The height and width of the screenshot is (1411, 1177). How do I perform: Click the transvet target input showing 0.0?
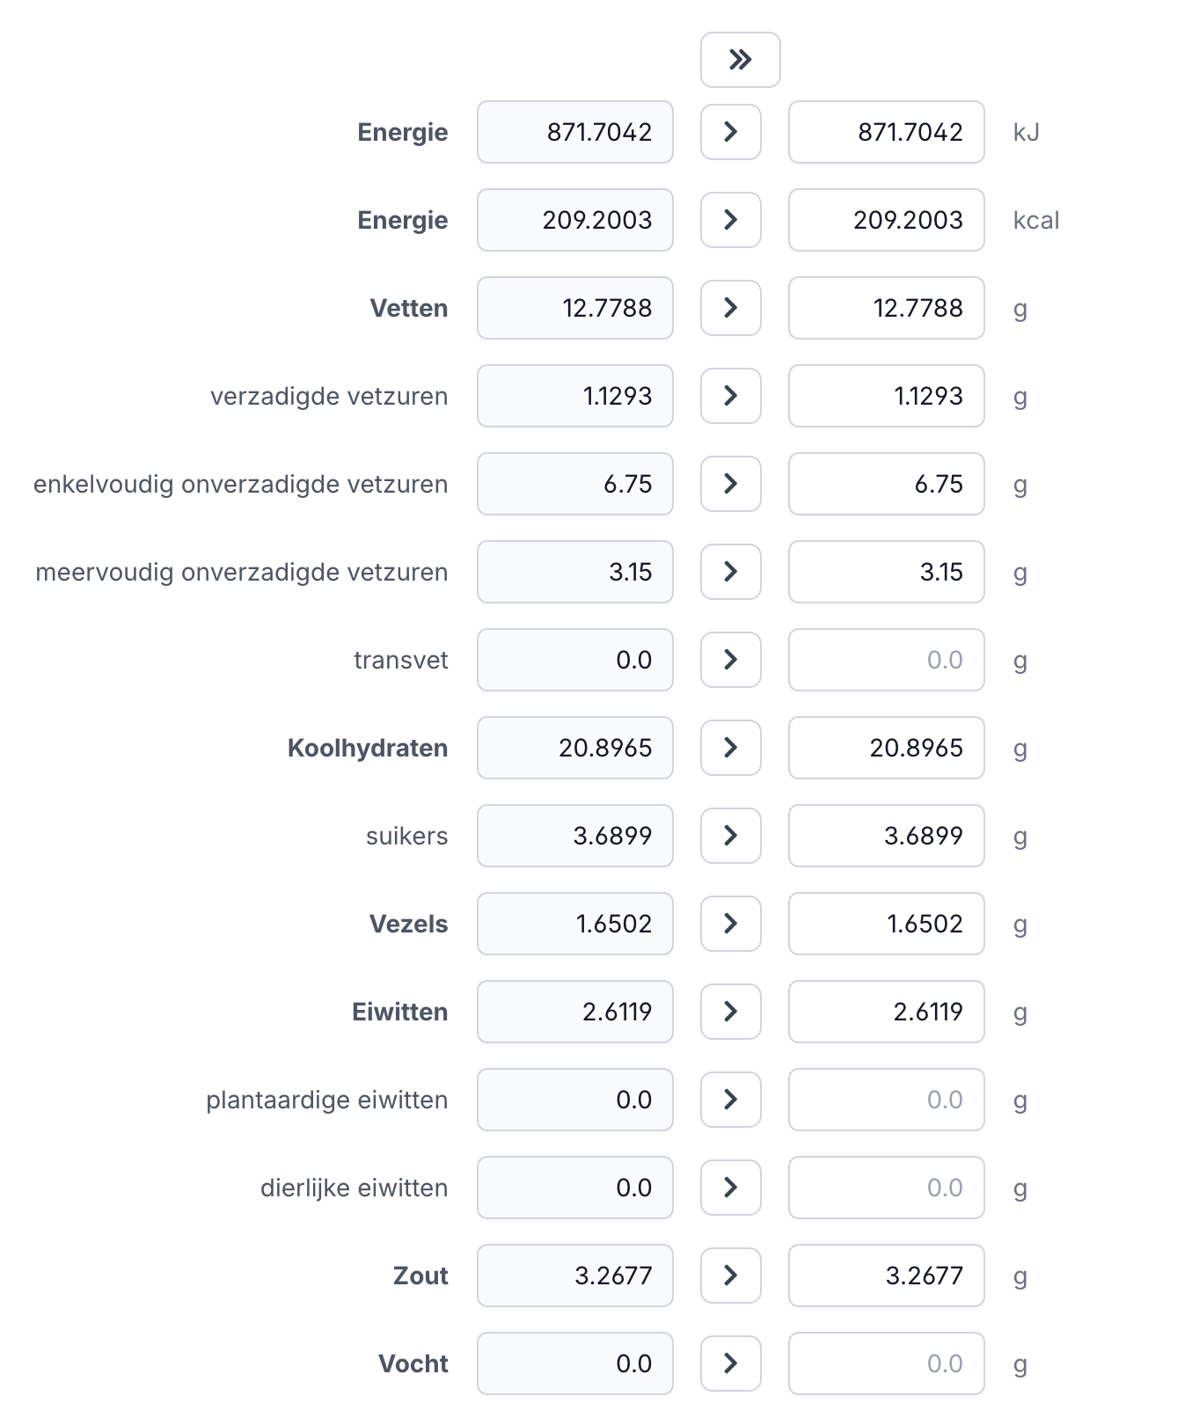[x=886, y=660]
